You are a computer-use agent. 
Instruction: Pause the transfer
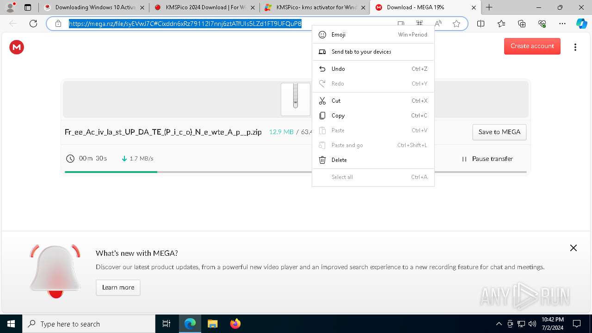(x=487, y=159)
